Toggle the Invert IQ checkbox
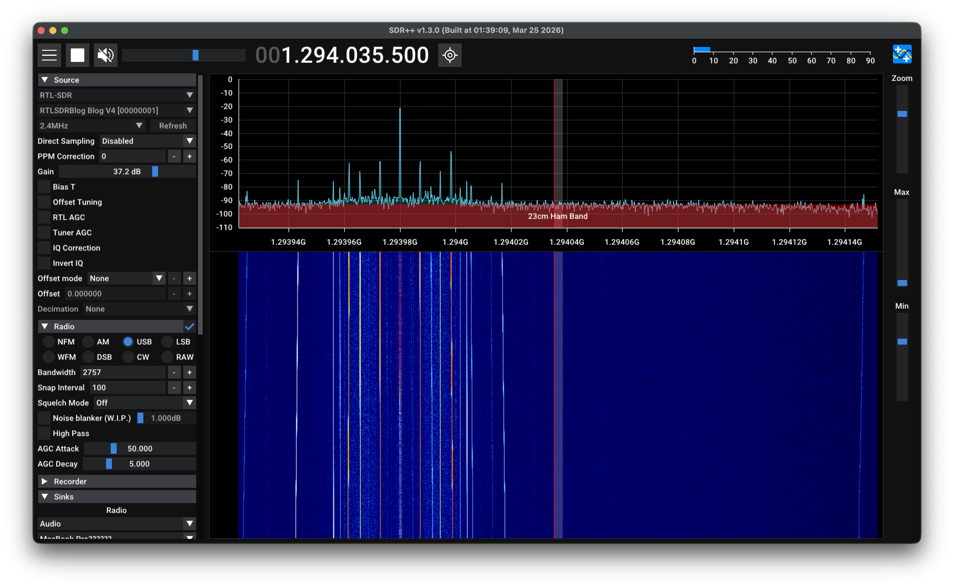The height and width of the screenshot is (587, 954). pyautogui.click(x=44, y=263)
